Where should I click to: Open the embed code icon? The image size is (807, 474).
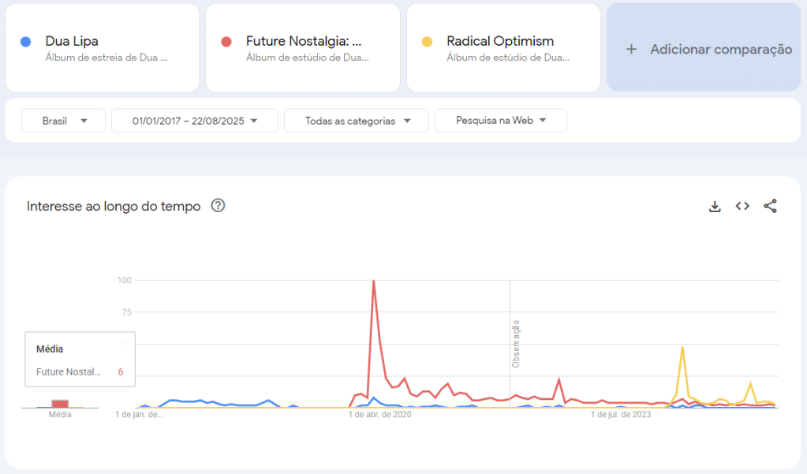click(x=742, y=207)
